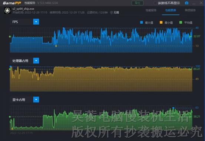Click the GPU usage maximum blue marker
The image size is (205, 141).
(173, 108)
